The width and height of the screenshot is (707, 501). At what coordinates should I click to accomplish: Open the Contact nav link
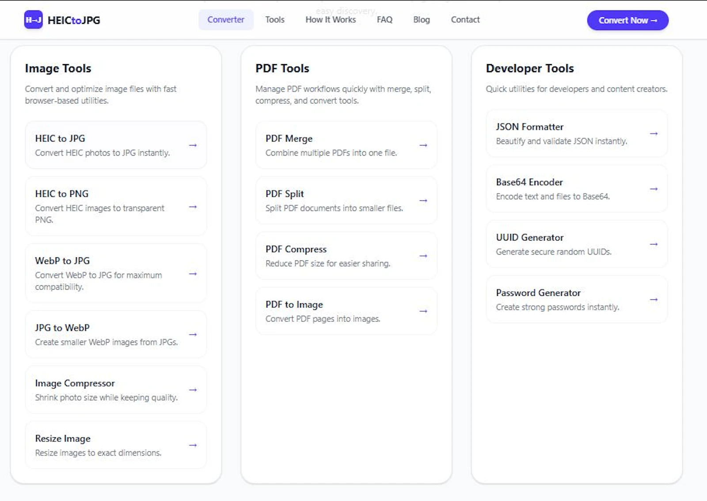[x=465, y=20]
